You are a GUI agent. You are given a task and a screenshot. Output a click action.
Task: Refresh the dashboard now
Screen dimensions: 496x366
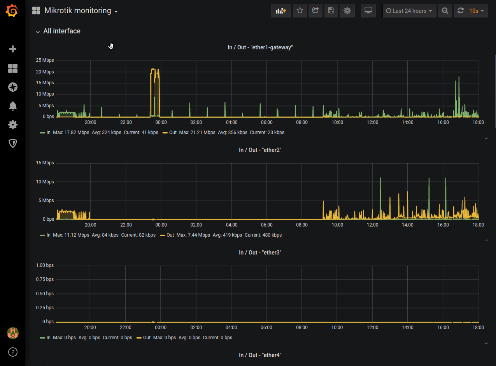(x=461, y=11)
